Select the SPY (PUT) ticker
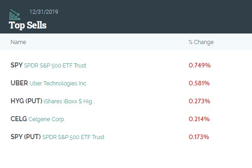 click(26, 137)
